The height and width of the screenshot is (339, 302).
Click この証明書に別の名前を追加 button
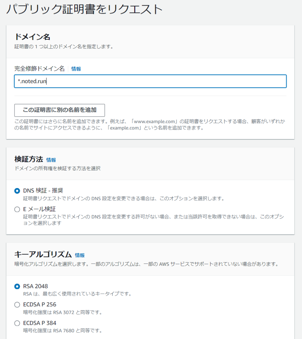click(59, 110)
